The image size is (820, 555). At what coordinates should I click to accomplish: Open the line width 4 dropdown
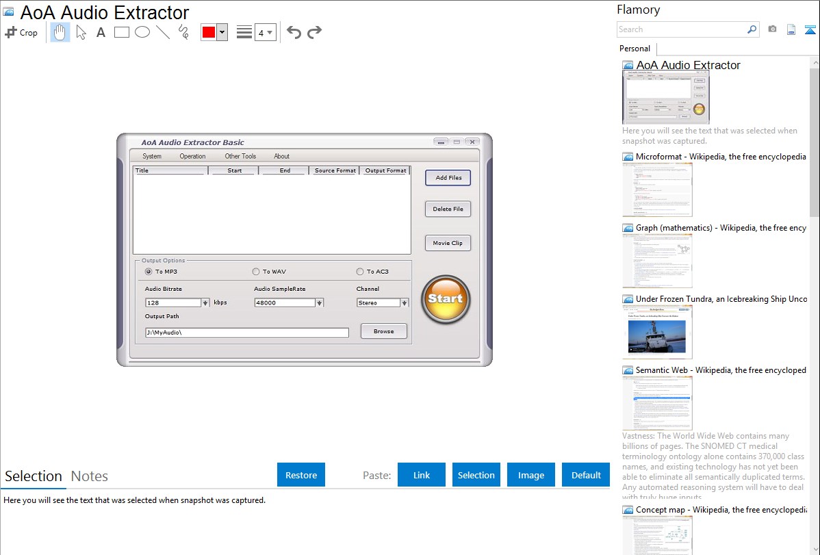pyautogui.click(x=266, y=32)
